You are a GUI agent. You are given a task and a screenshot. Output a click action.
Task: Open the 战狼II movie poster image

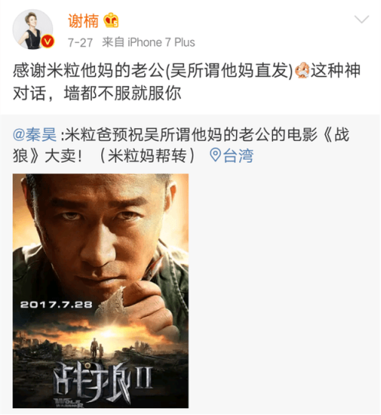point(100,291)
